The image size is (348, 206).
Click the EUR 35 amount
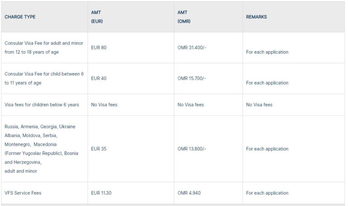(99, 149)
